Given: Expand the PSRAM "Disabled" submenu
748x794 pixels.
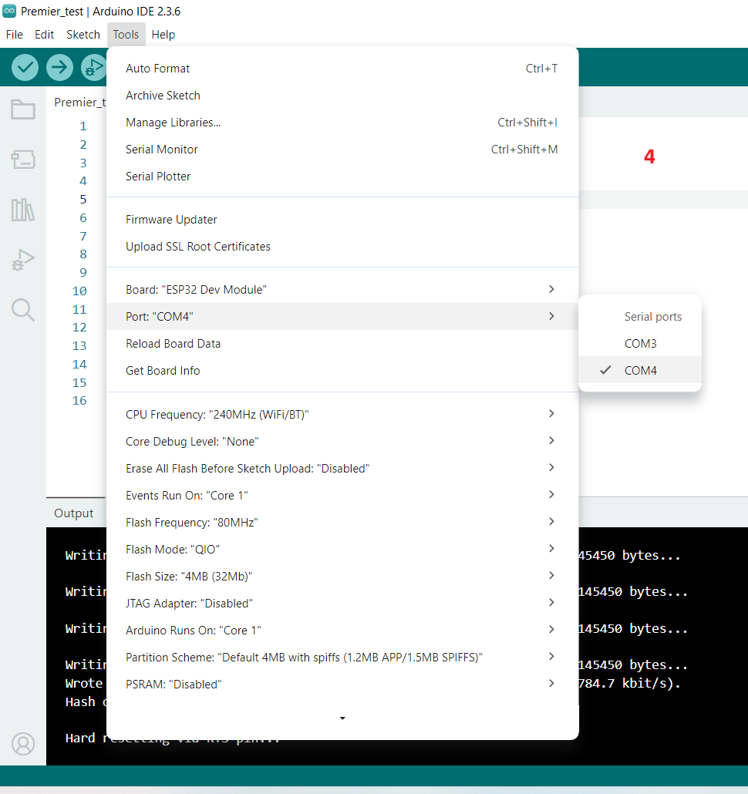Looking at the screenshot, I should 342,684.
